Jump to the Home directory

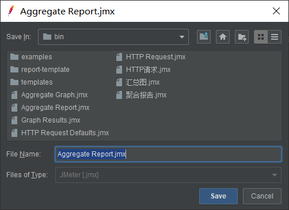(223, 37)
